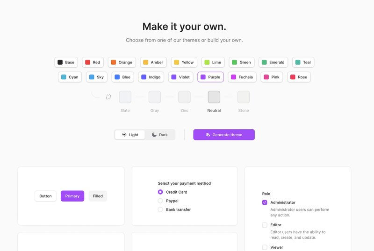Screen dimensions: 374x251
Task: Select the Stone gray swatch
Action: point(244,97)
